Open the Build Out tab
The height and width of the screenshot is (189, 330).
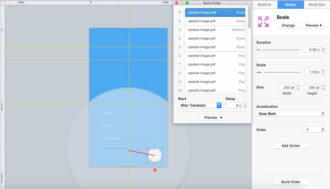(x=317, y=4)
